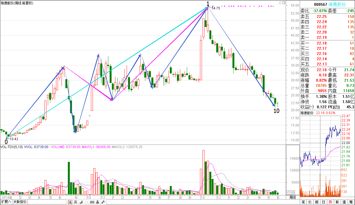Open the wrench settings icon in IME bar
This screenshot has height=205, width=355.
[x=103, y=202]
